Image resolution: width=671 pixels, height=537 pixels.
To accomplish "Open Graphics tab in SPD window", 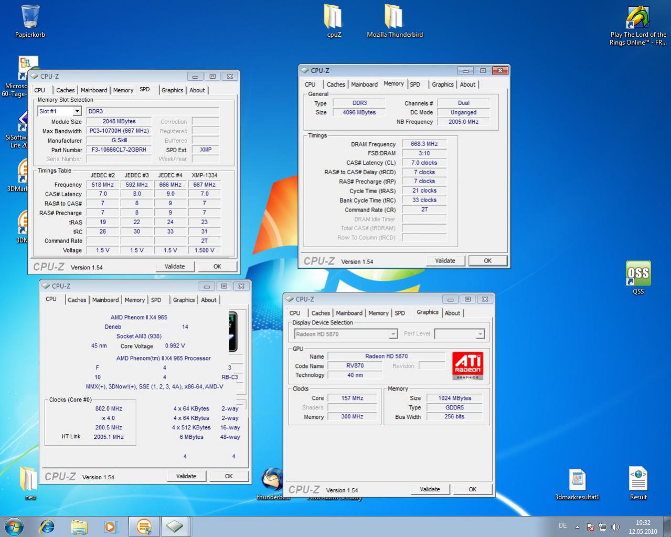I will 172,90.
